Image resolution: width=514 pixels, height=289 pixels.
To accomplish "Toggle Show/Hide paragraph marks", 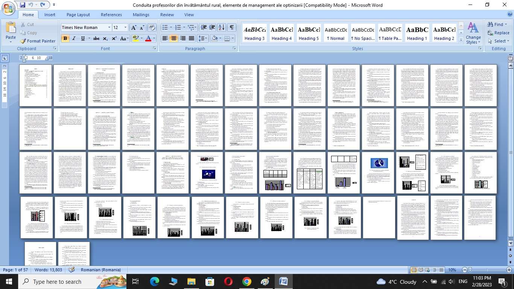I will [232, 27].
